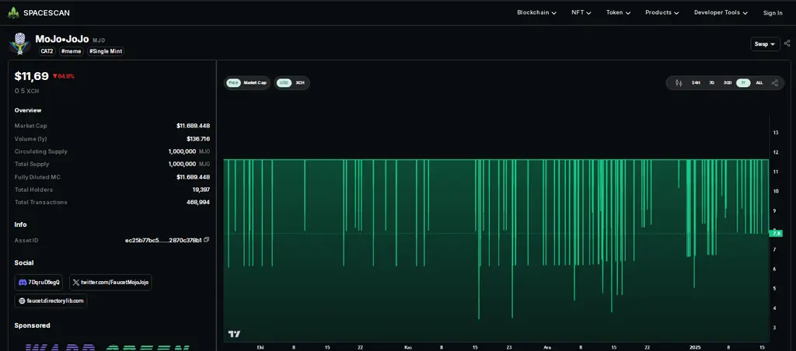Screen dimensions: 796x351
Task: Click the TradingView logo on chart
Action: [234, 334]
